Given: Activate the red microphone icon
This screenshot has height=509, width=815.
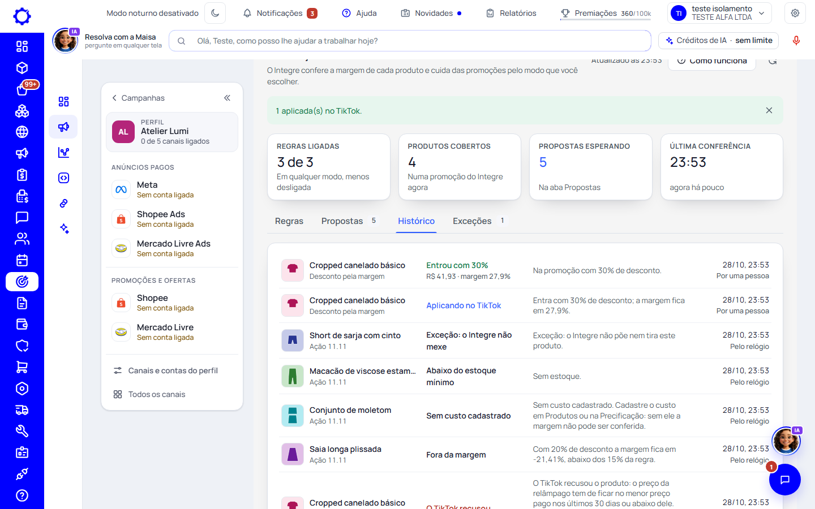Looking at the screenshot, I should pos(796,41).
